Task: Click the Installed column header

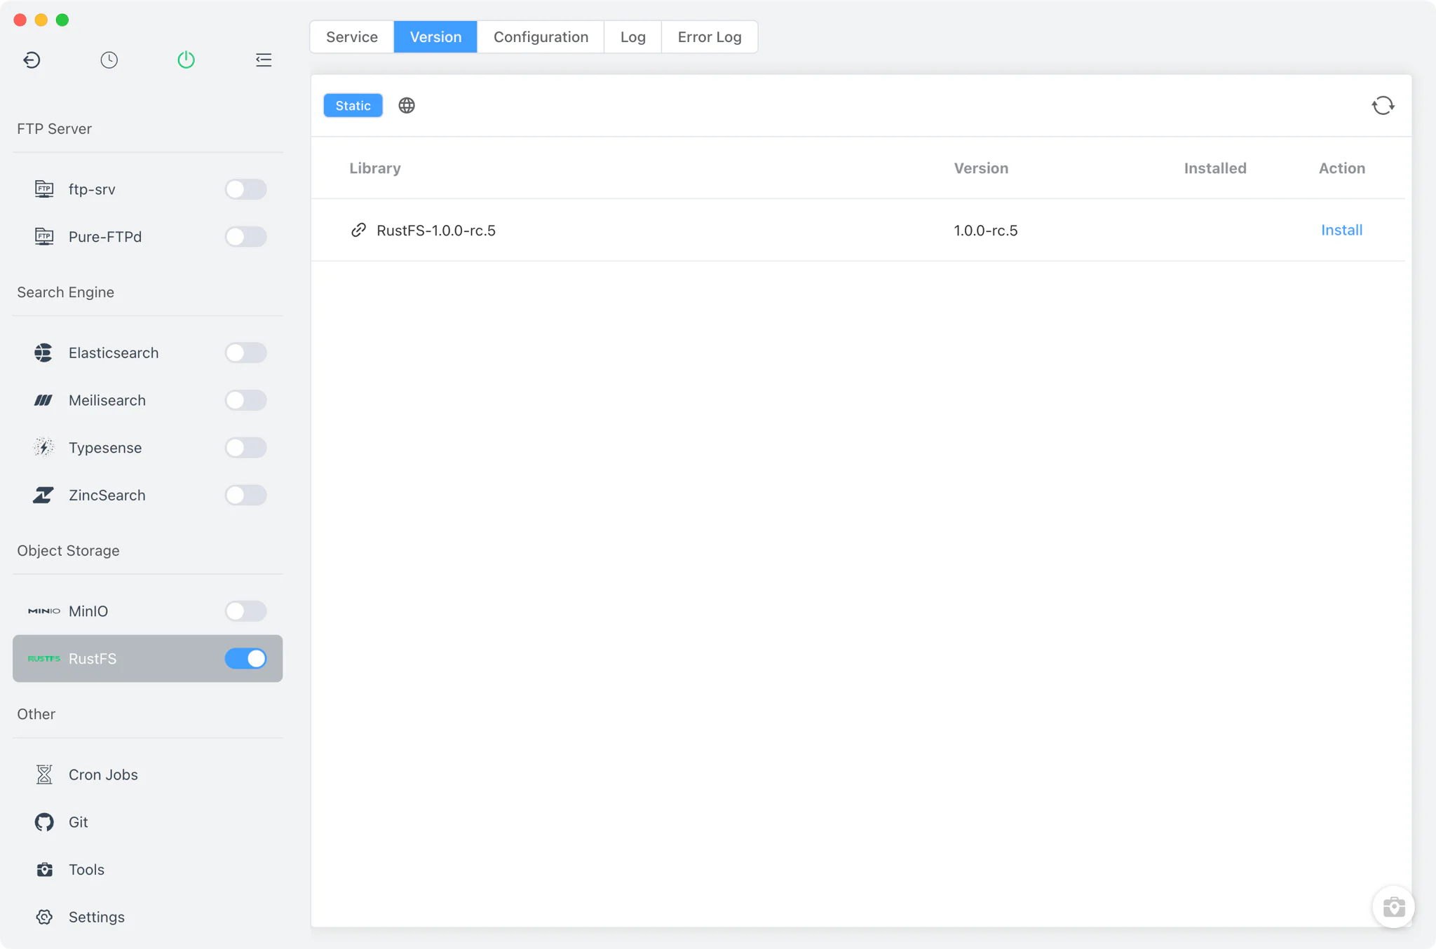Action: 1215,168
